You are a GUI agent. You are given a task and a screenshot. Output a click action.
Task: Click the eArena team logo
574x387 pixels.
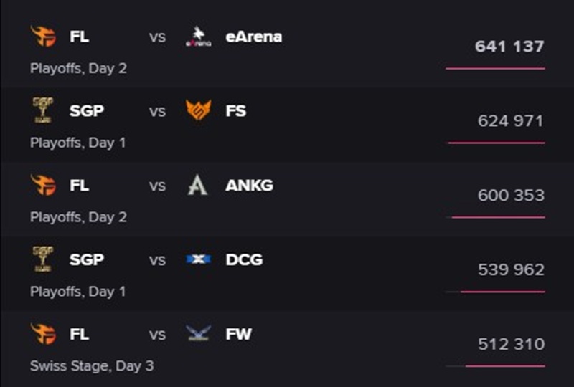[x=199, y=37]
